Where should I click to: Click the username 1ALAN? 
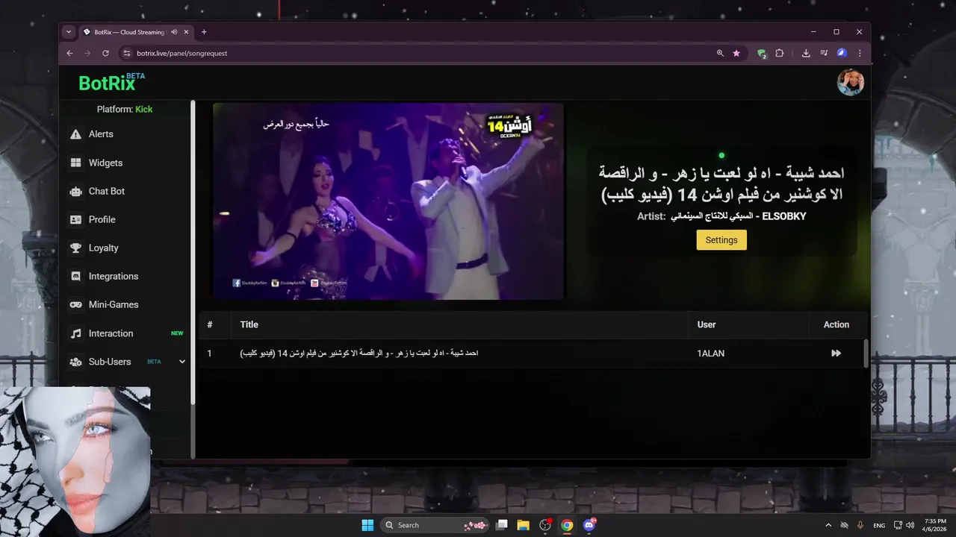click(x=711, y=354)
